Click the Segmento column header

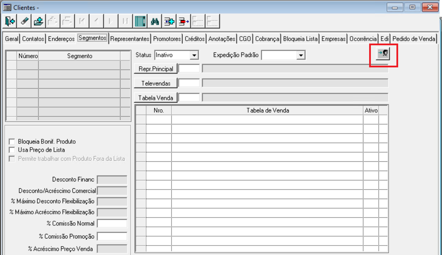click(x=79, y=56)
